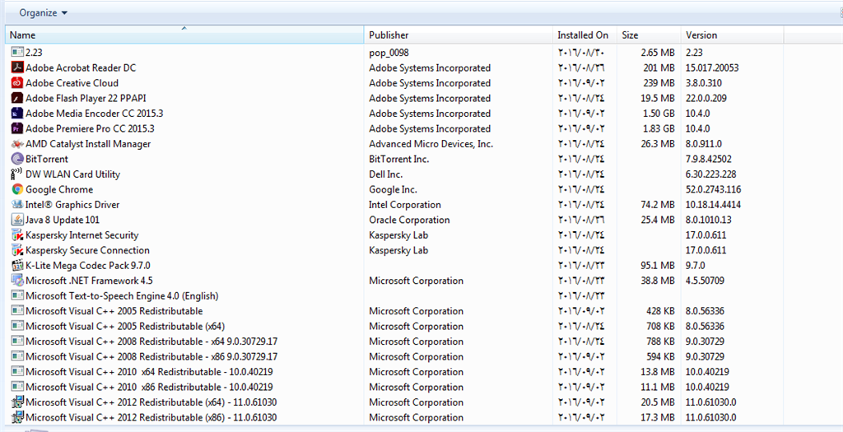Click the Advanced Micro Devices, Inc. publisher

click(431, 143)
